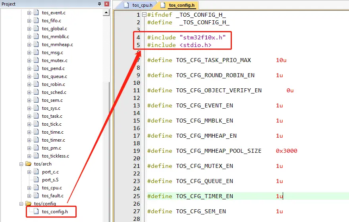The width and height of the screenshot is (349, 222).
Task: Click the tos_cpu.h tab document icon
Action: pyautogui.click(x=126, y=5)
